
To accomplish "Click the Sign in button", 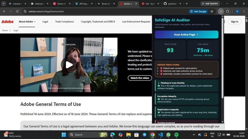I will 234,21.
